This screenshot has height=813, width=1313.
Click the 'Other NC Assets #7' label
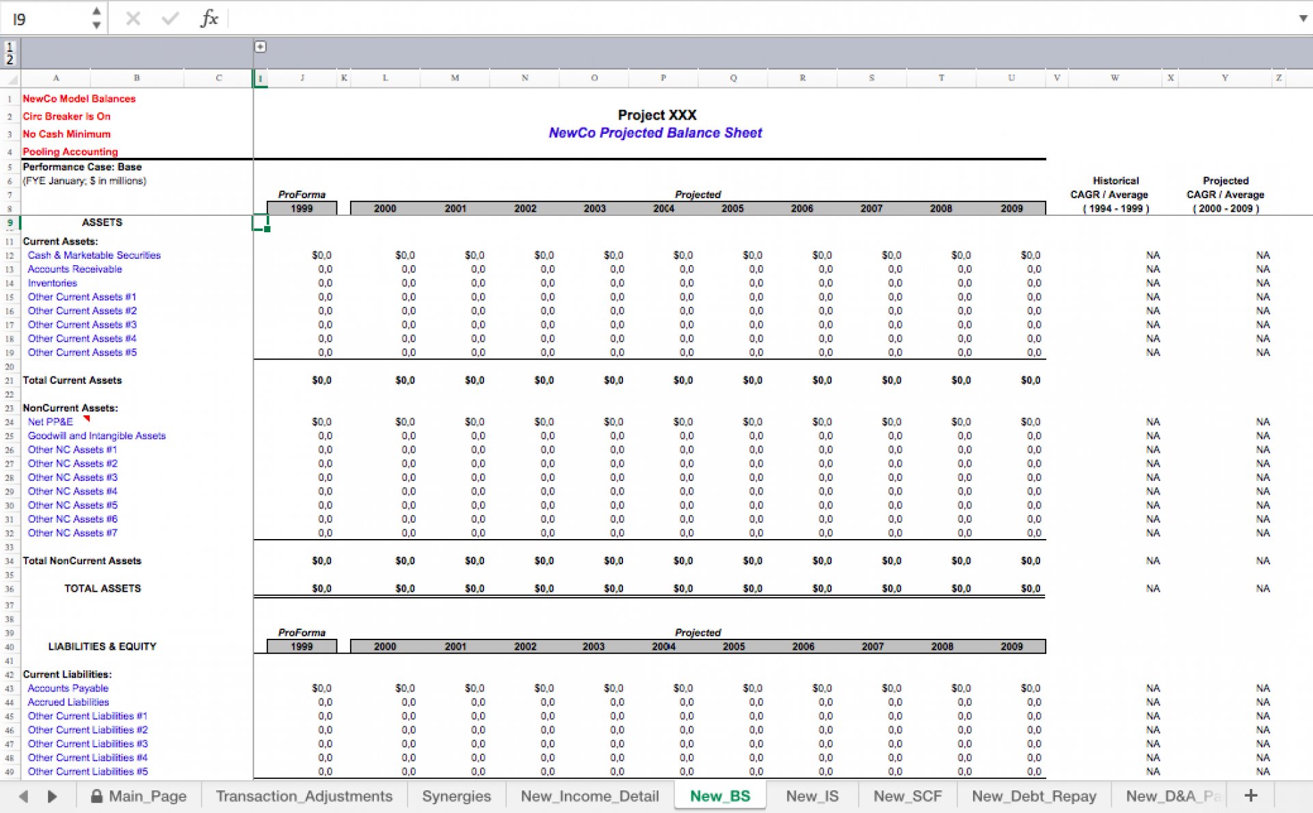pos(72,533)
